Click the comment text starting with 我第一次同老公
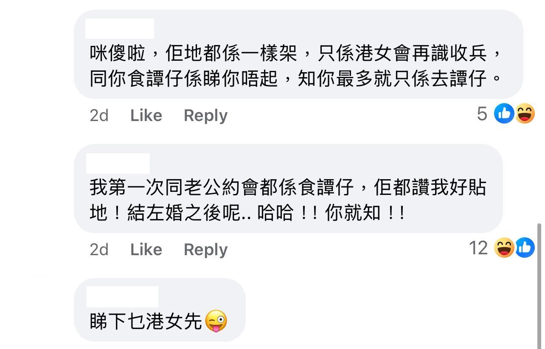The width and height of the screenshot is (545, 349). click(x=287, y=200)
